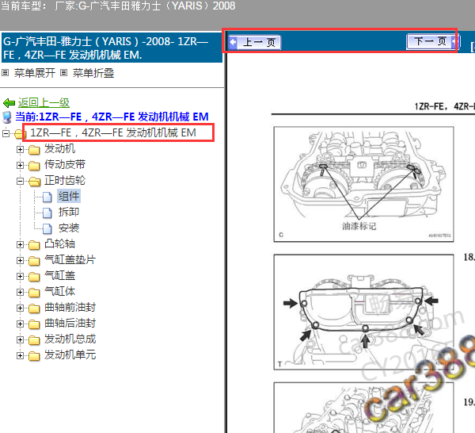
Task: Select the 组件 page
Action: (x=69, y=197)
